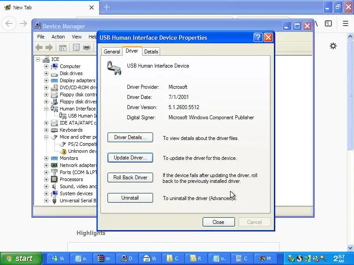
Task: Select the Driver tab
Action: (132, 51)
